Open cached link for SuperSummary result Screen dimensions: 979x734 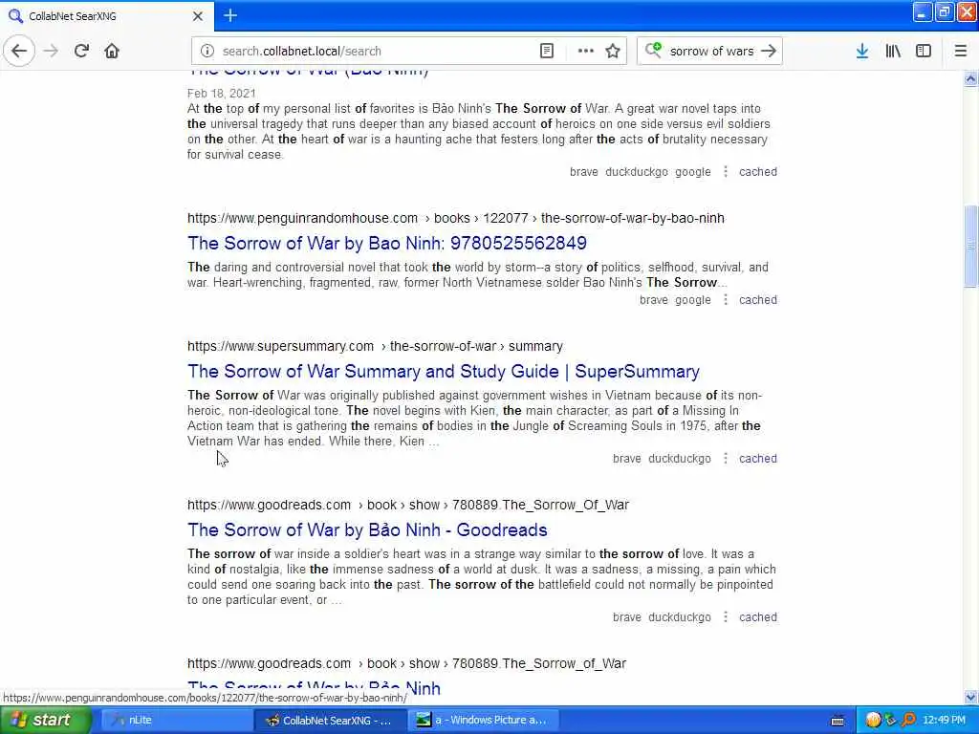[758, 458]
